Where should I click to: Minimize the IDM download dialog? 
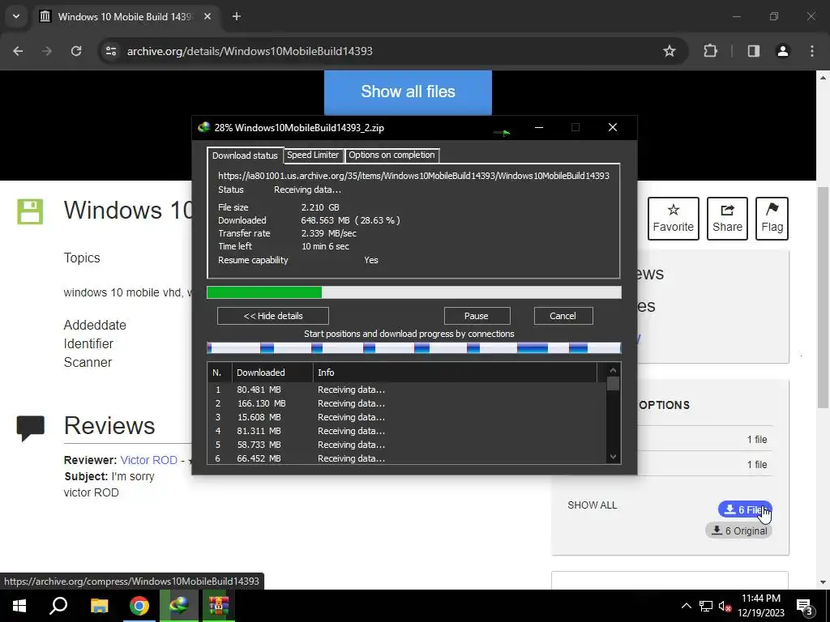point(539,127)
